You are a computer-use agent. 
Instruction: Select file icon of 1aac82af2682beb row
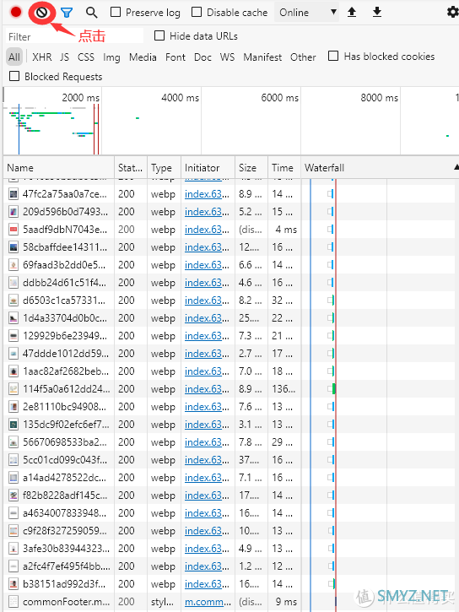(x=13, y=371)
